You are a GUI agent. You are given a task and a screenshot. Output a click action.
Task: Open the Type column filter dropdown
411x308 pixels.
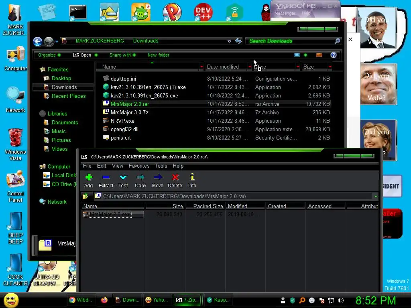[298, 67]
